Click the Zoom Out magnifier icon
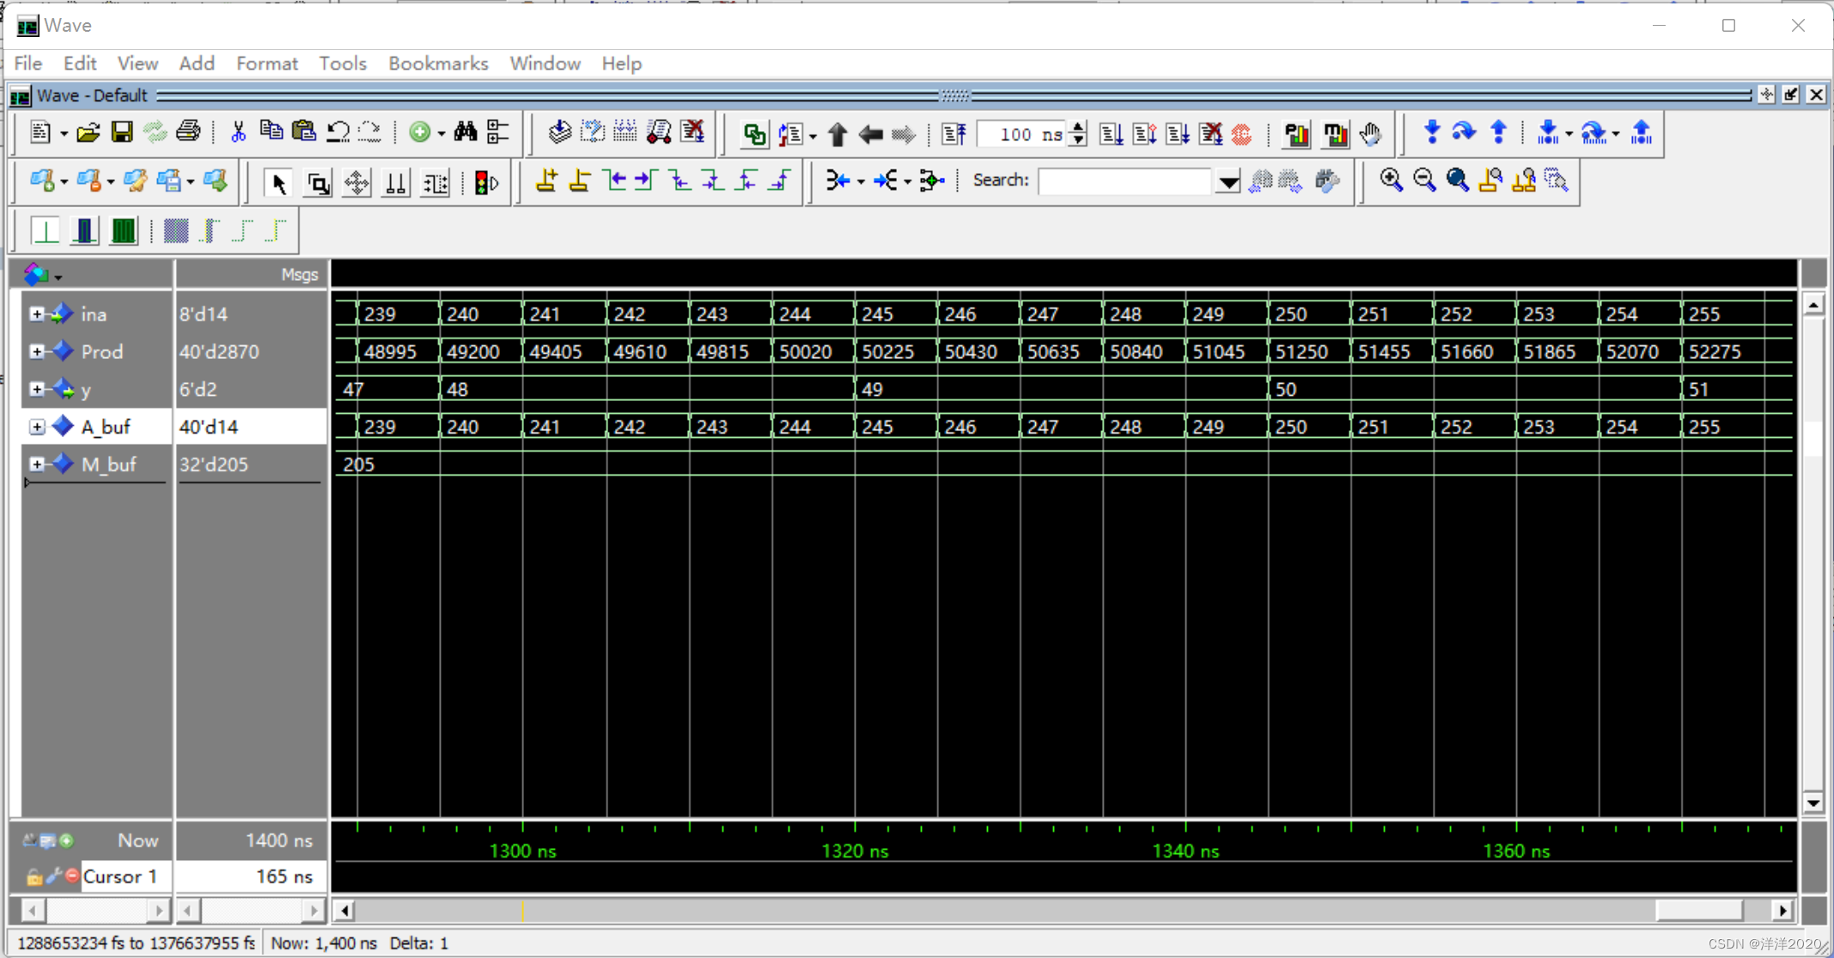The height and width of the screenshot is (958, 1834). pos(1424,180)
